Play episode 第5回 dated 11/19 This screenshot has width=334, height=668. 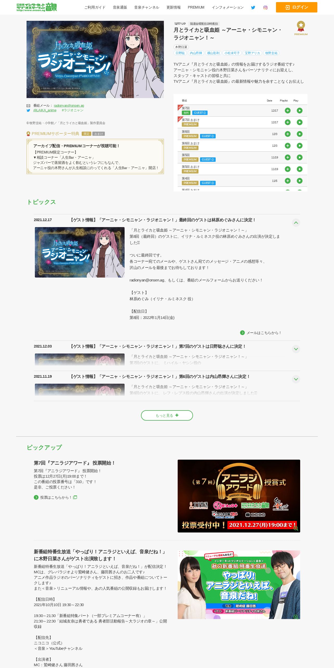[300, 157]
